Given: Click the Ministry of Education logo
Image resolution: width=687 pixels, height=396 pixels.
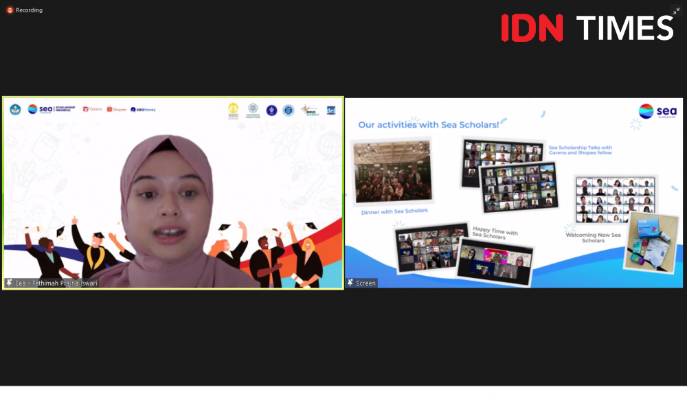Looking at the screenshot, I should (15, 108).
